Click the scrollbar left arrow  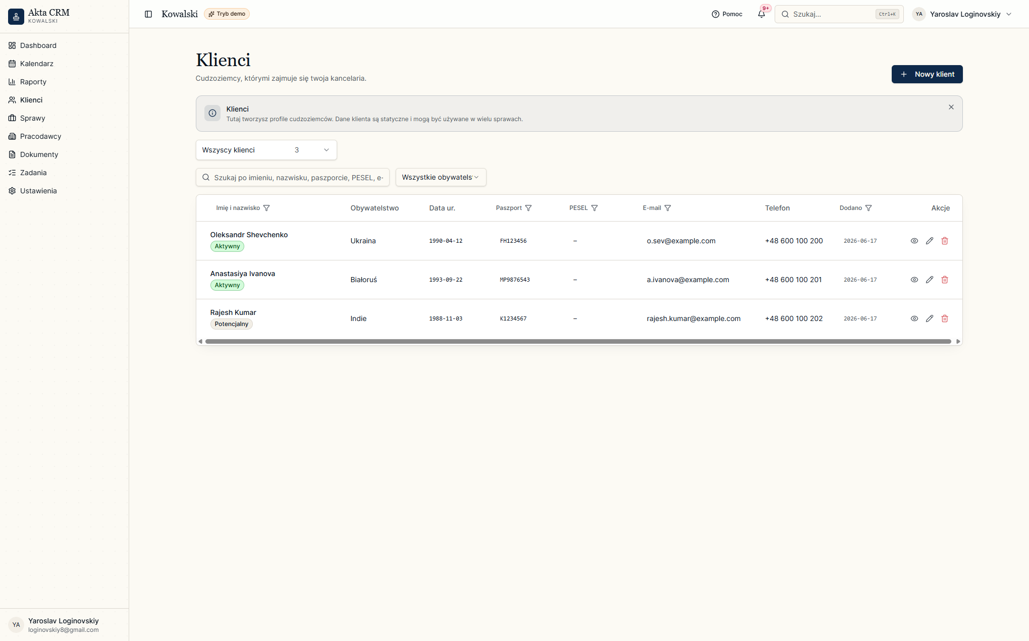tap(200, 342)
